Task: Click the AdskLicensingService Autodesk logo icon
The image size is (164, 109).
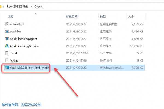Action: (x=7, y=46)
